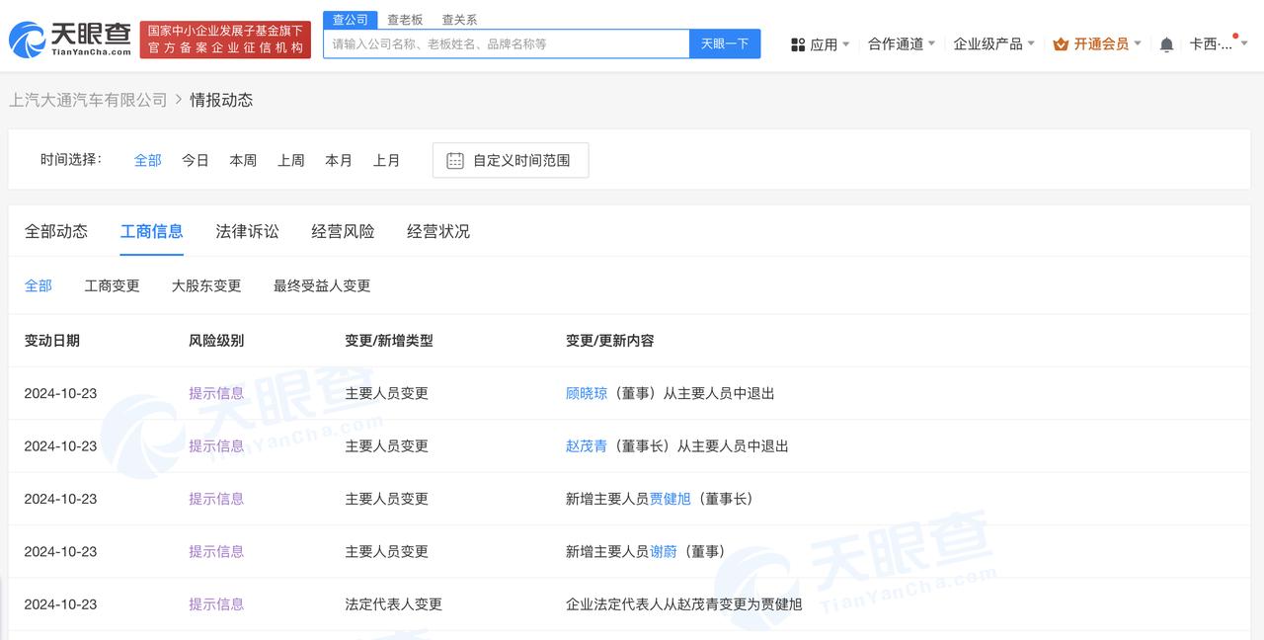This screenshot has height=640, width=1264.
Task: Switch to the 经营状况 tab
Action: [x=438, y=231]
